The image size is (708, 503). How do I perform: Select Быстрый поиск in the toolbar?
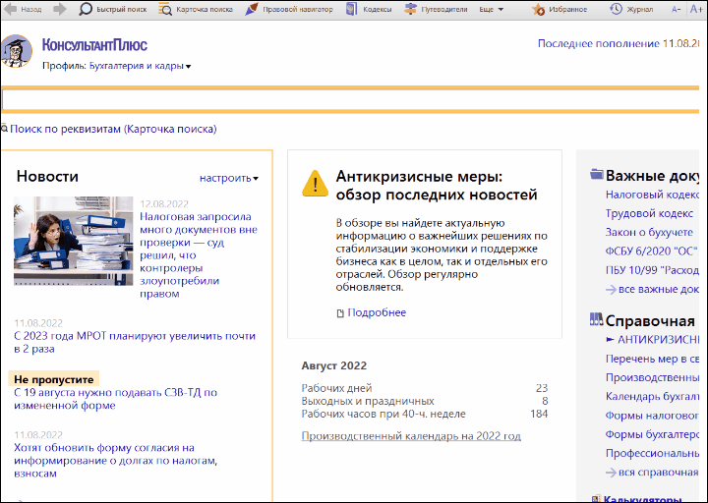click(122, 9)
